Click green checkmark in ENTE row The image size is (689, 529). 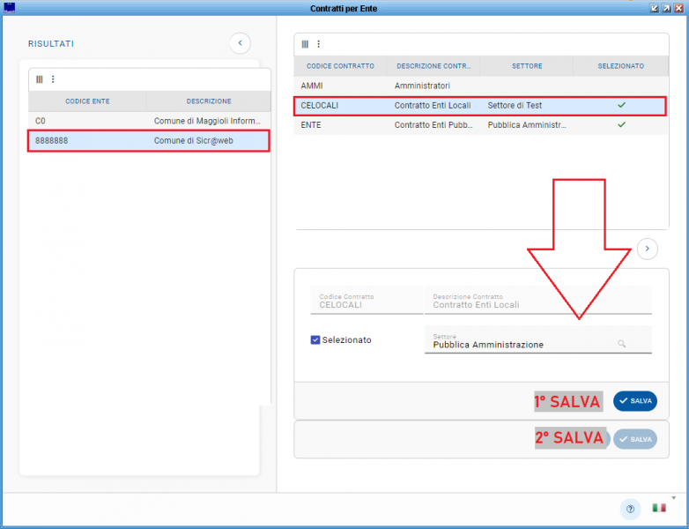coord(621,124)
